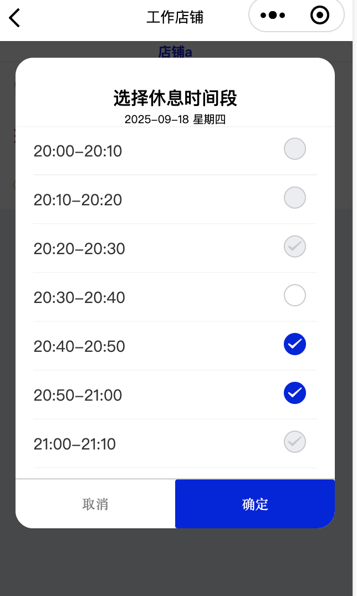This screenshot has width=357, height=596.
Task: Tap the back arrow in header
Action: coord(15,18)
